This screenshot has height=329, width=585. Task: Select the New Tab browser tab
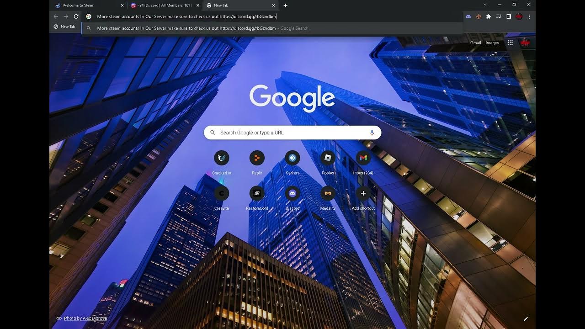(241, 5)
